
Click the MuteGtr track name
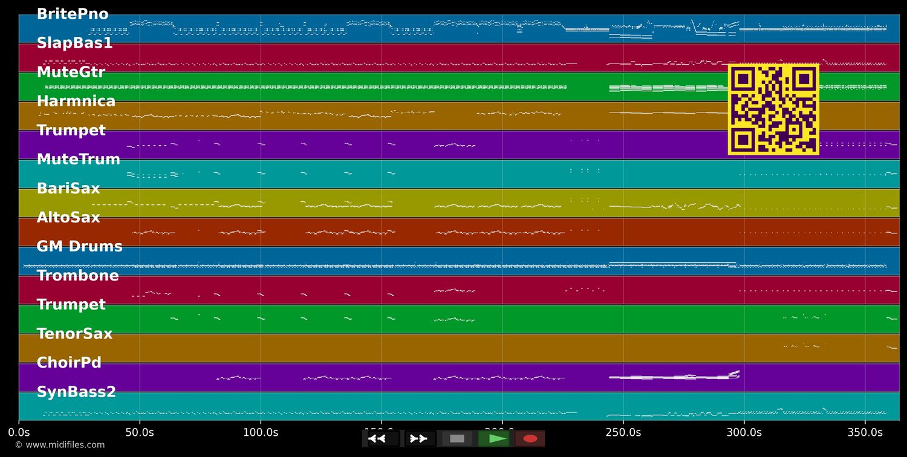coord(71,73)
